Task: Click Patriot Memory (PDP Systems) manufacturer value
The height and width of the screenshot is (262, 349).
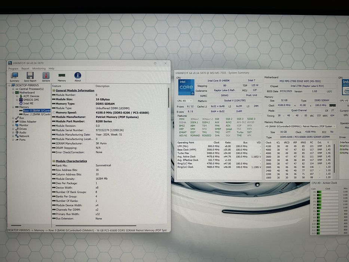Action: [117, 117]
